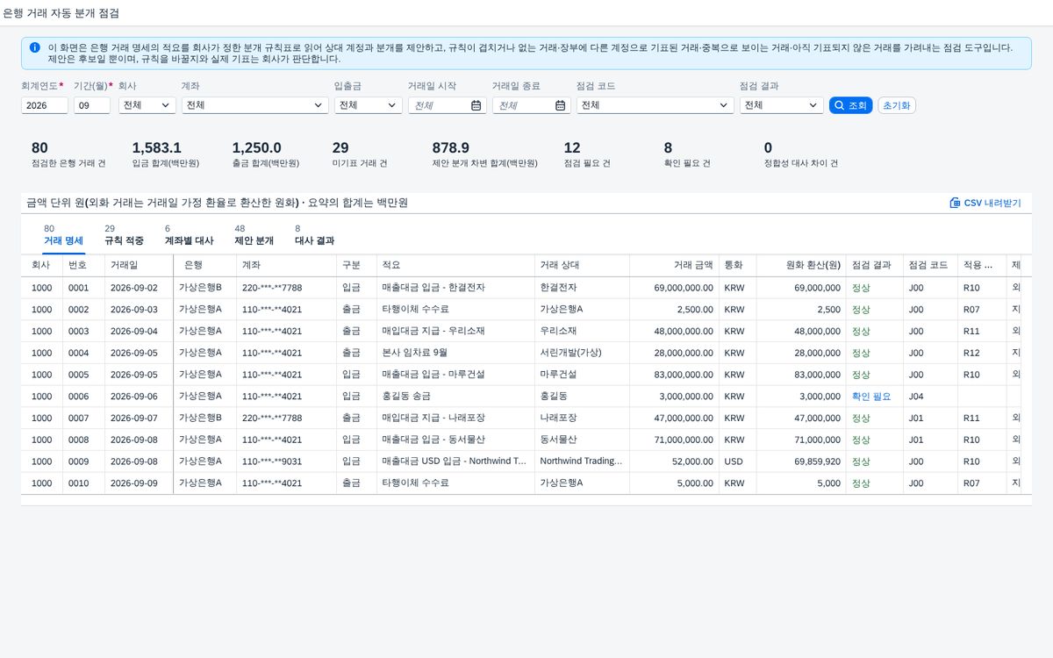
Task: Click the 점검 코드 column header
Action: click(x=930, y=265)
